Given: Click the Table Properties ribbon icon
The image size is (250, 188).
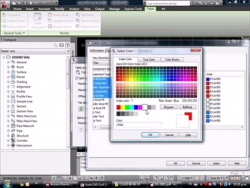Looking at the screenshot, I should point(37,17).
